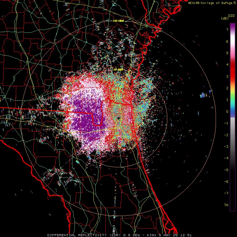This screenshot has width=237, height=237.
Task: Click the -7 value on color scale
Action: (x=226, y=193)
